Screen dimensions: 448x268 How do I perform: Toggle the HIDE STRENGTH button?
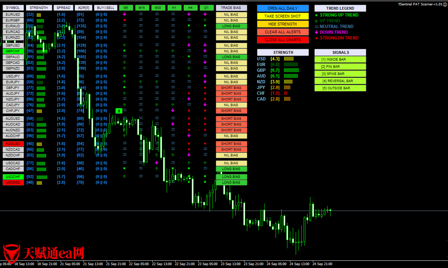pyautogui.click(x=282, y=24)
